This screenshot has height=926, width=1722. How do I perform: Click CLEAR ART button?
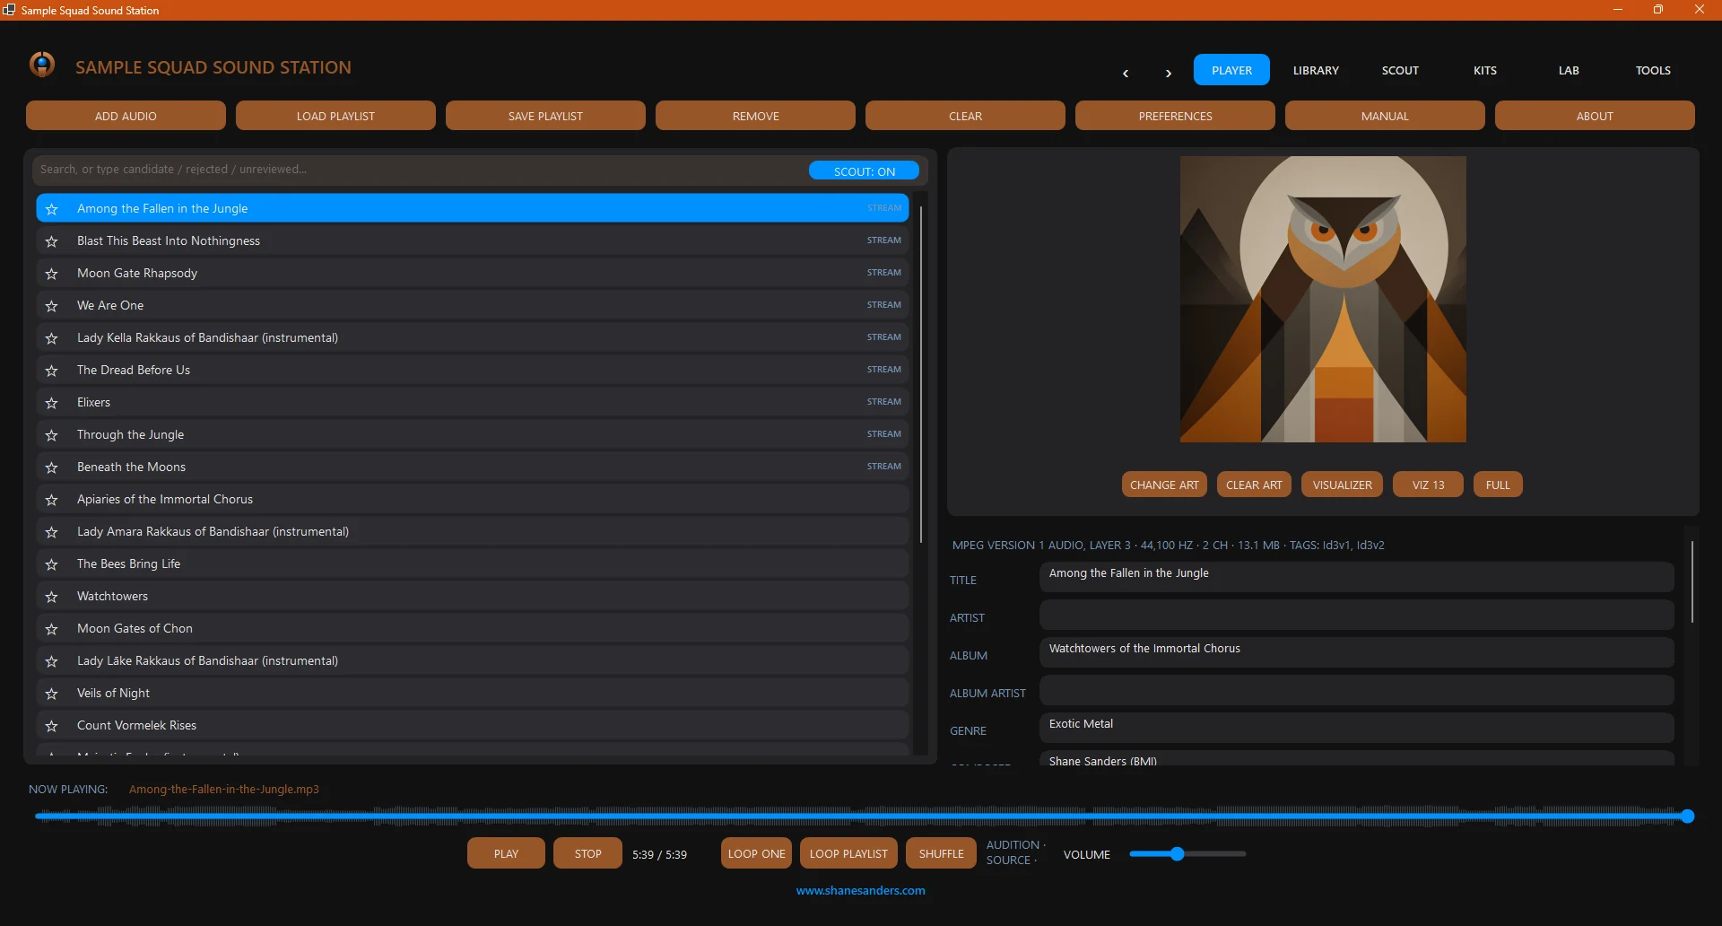point(1254,485)
